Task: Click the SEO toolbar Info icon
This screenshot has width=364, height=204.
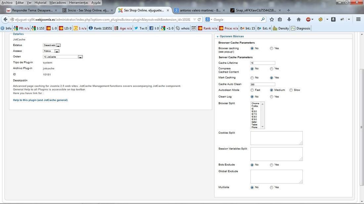Action: (x=6, y=28)
